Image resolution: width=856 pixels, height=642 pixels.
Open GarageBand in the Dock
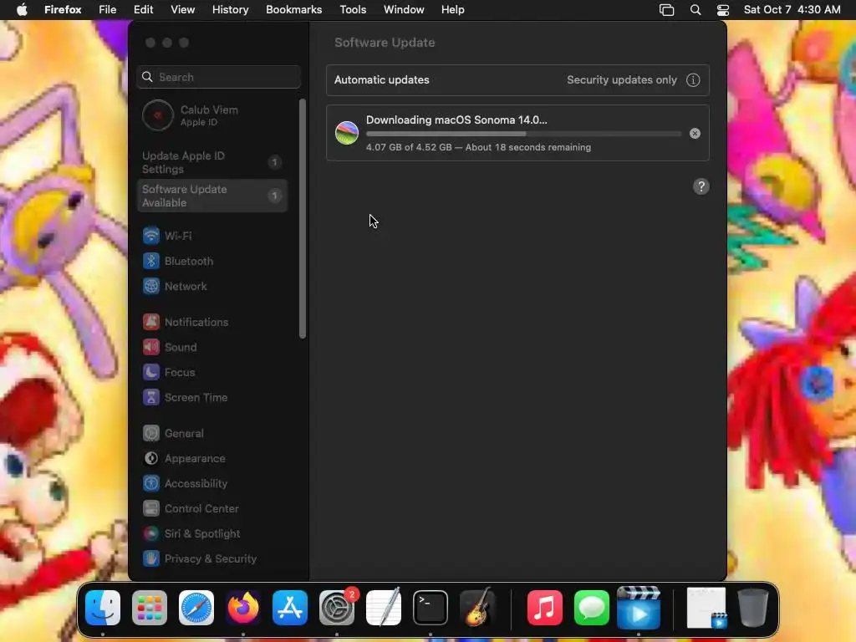(x=477, y=608)
